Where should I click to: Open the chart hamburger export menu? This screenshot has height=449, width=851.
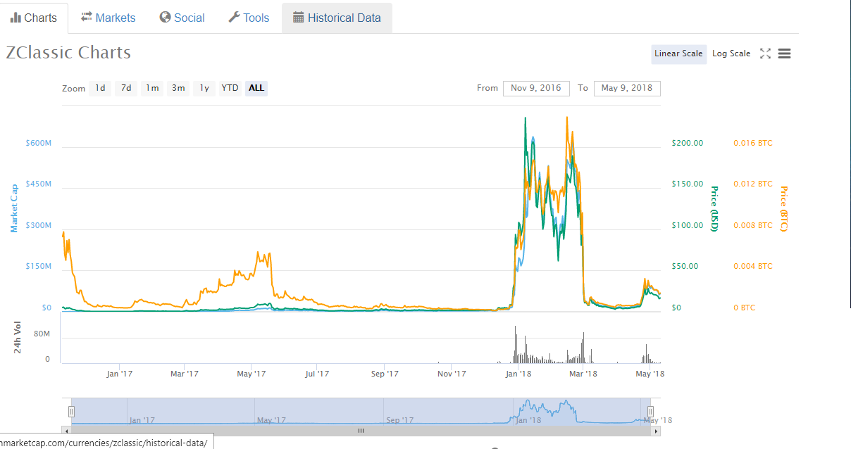point(784,53)
